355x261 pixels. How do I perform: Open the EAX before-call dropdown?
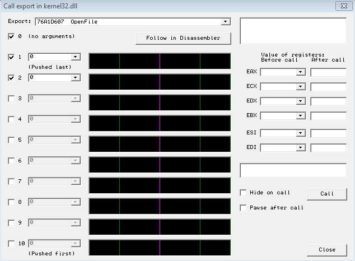pyautogui.click(x=301, y=72)
